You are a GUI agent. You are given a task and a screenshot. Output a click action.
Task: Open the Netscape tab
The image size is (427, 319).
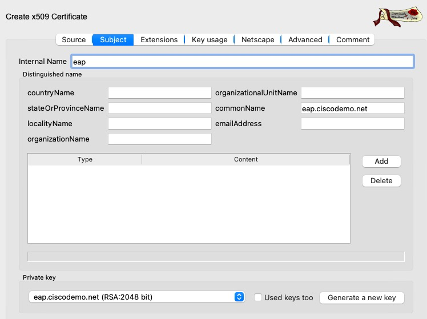coord(257,40)
